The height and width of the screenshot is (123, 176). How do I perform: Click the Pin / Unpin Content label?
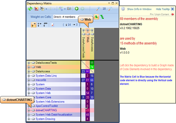click(160, 14)
